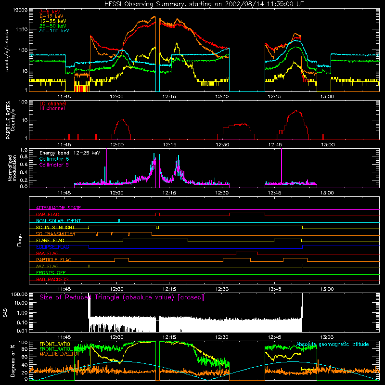Image resolution: width=385 pixels, height=385 pixels.
Task: Click the FLARE_FLAG label
Action: pos(50,240)
